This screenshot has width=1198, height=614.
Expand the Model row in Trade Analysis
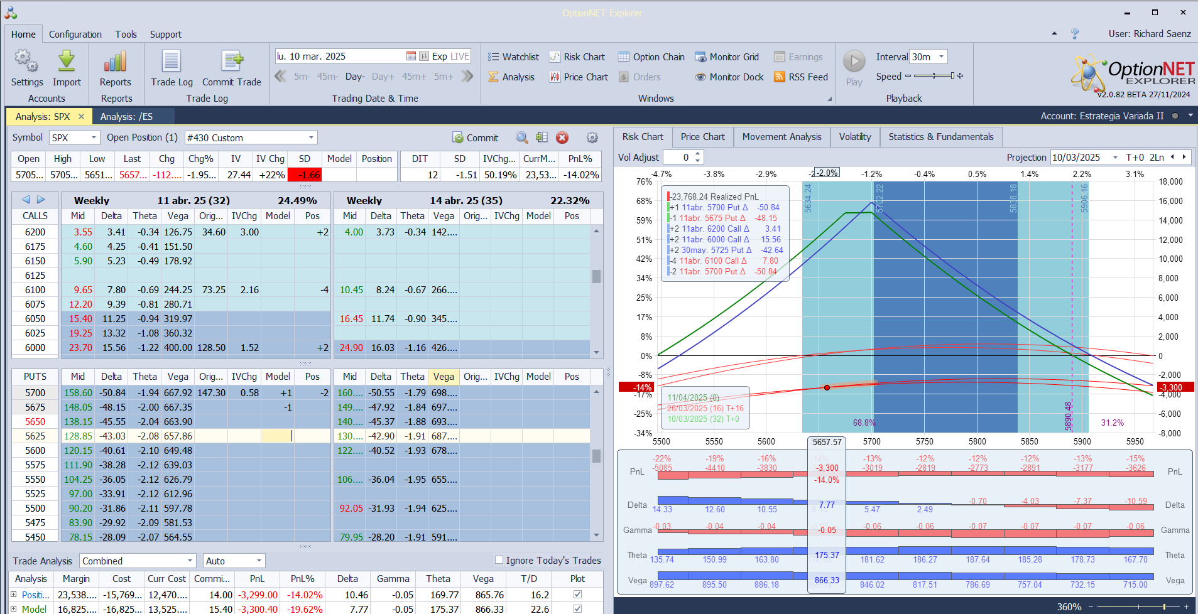pos(14,609)
